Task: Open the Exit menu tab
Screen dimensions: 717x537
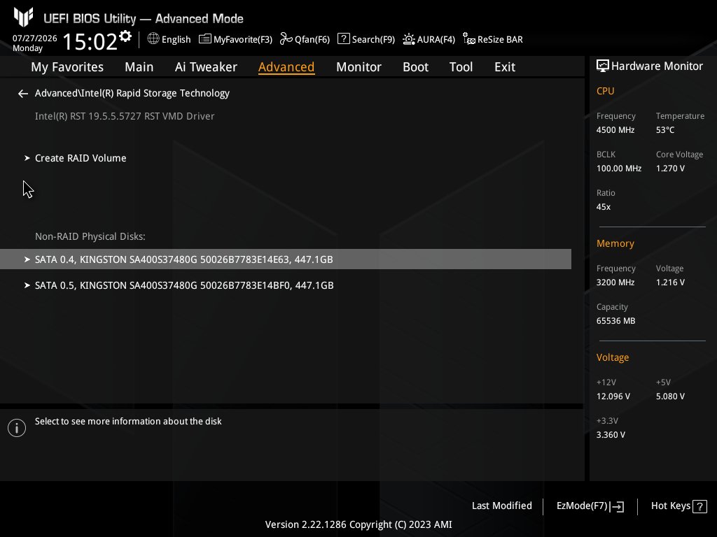Action: click(505, 67)
